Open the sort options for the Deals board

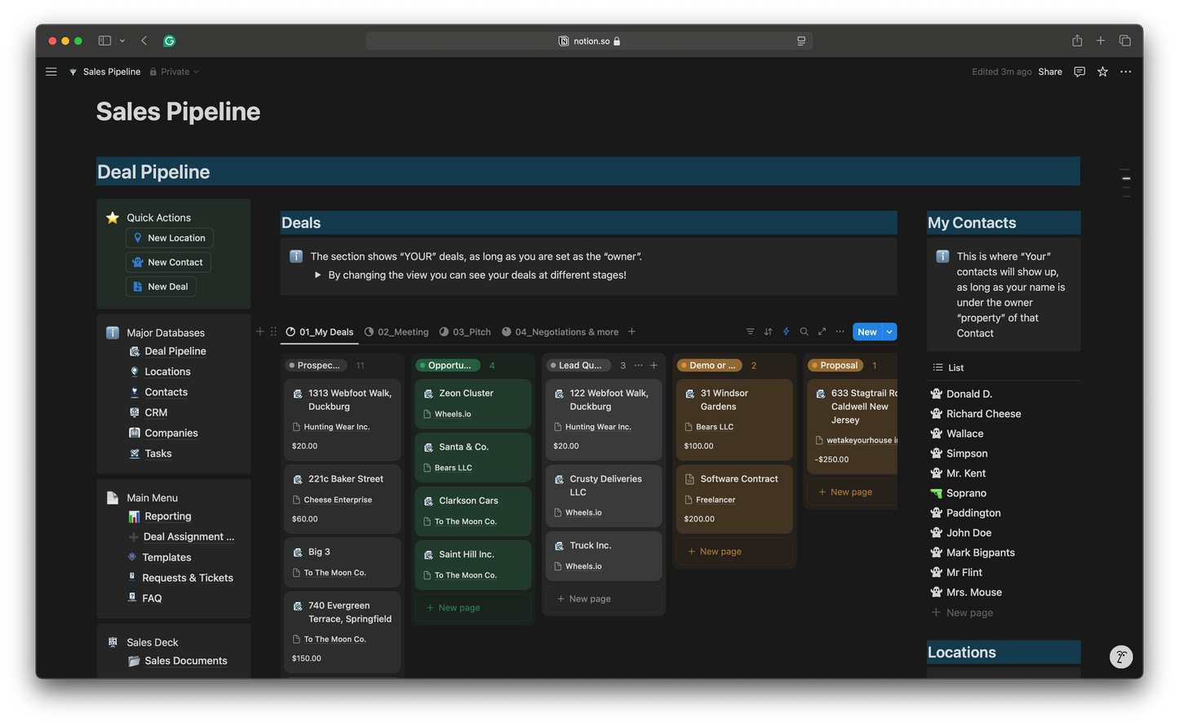click(768, 332)
